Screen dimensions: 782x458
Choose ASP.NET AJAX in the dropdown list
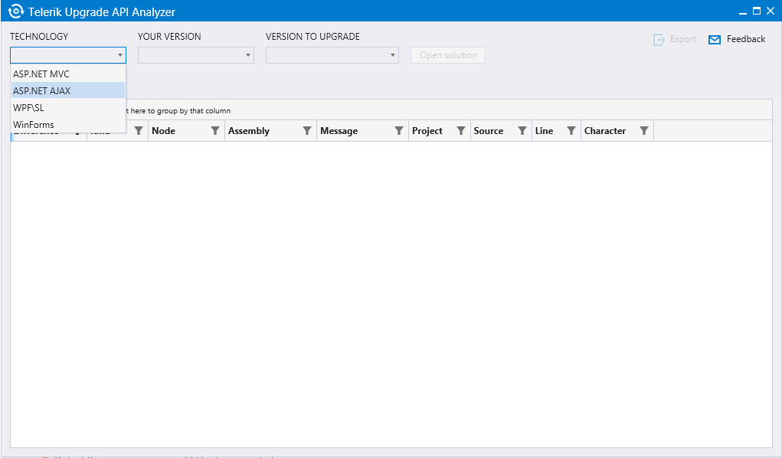(42, 91)
